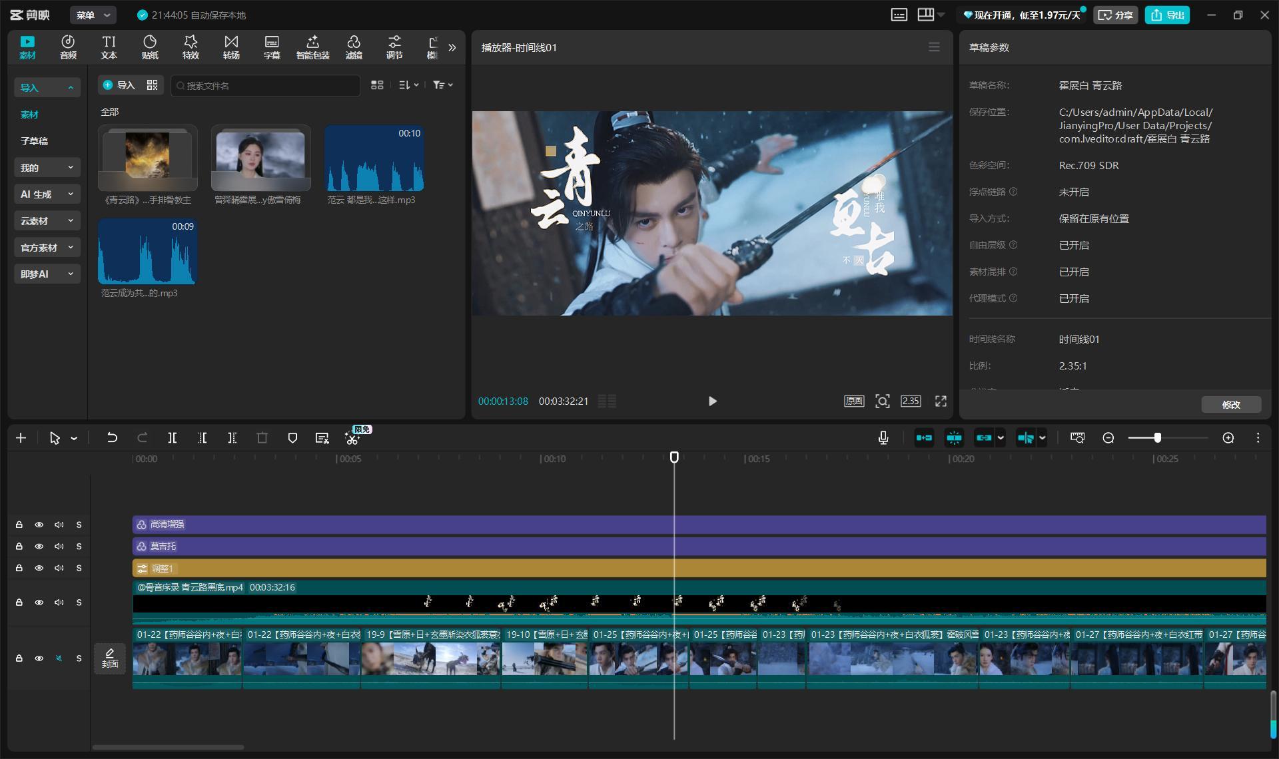Viewport: 1279px width, 759px height.
Task: Zoom in the timeline with plus icon
Action: pos(1228,437)
